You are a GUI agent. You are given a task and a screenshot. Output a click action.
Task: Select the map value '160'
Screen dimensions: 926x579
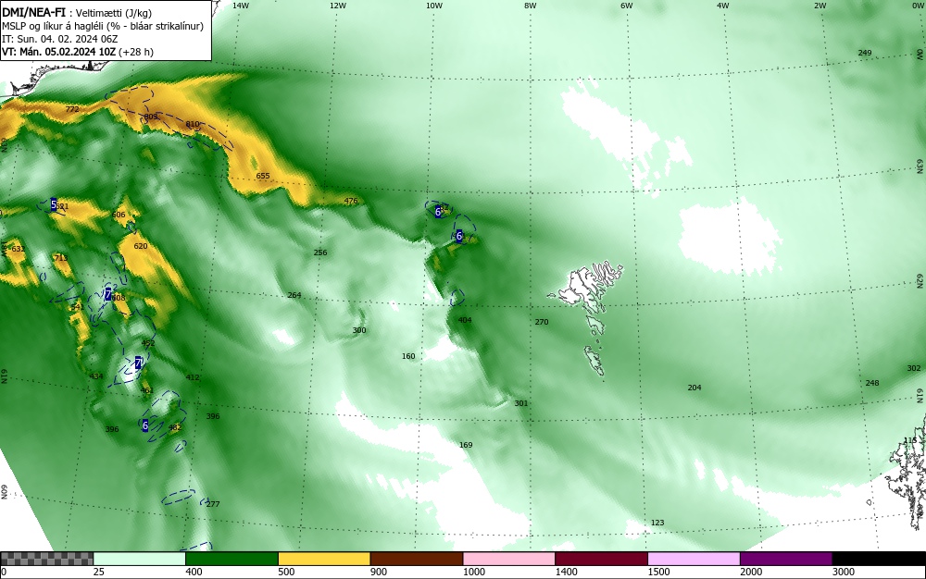[408, 357]
